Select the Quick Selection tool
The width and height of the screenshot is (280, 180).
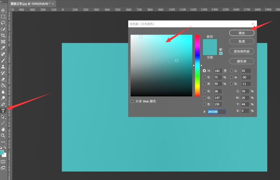coord(3,29)
